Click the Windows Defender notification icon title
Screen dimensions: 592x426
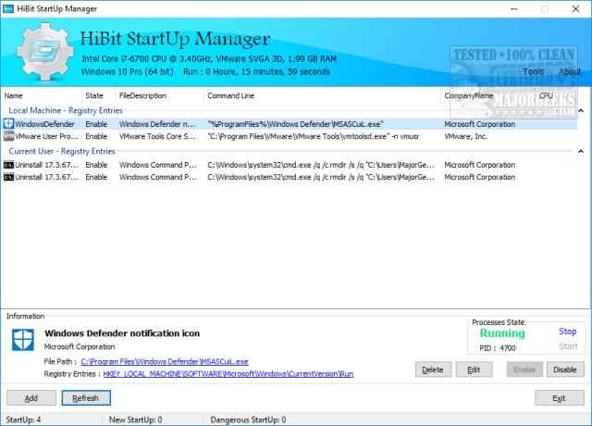(x=122, y=333)
